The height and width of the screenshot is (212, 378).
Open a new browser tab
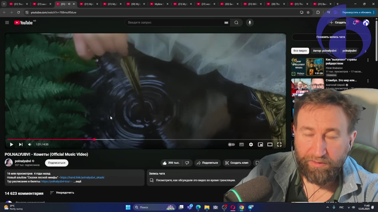[338, 4]
